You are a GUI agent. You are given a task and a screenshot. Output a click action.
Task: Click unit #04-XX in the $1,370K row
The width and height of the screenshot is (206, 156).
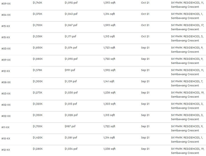[x=6, y=15]
